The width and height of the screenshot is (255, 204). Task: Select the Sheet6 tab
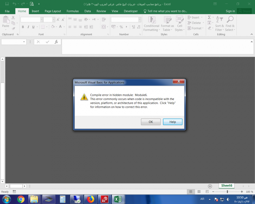click(x=226, y=186)
